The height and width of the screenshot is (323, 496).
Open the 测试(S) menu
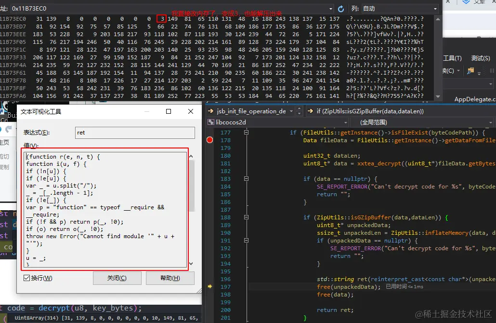click(x=481, y=58)
